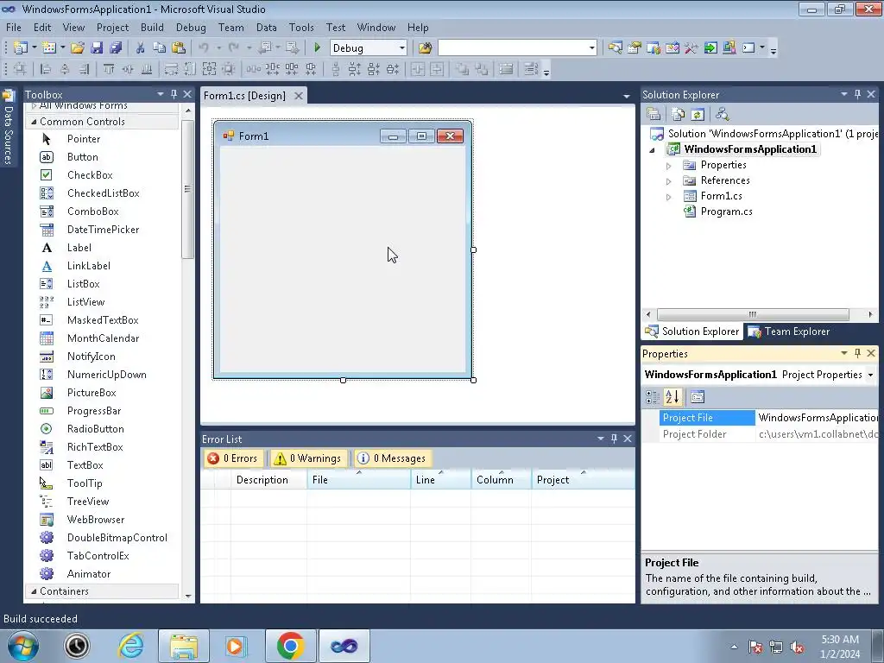Toggle the 0 Warnings filter button
The width and height of the screenshot is (884, 663).
click(308, 458)
